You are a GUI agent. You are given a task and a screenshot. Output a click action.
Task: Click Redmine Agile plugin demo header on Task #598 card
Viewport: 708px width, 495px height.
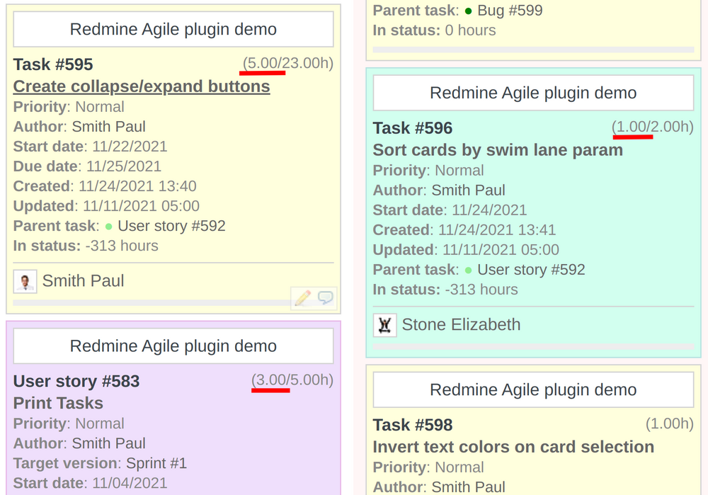[532, 389]
